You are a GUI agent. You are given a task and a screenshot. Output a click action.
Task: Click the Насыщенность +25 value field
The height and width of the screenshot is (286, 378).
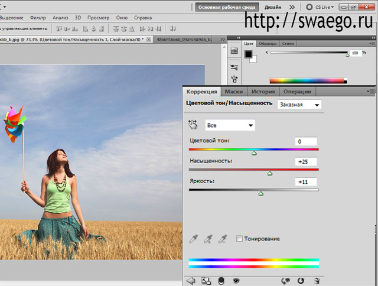306,162
